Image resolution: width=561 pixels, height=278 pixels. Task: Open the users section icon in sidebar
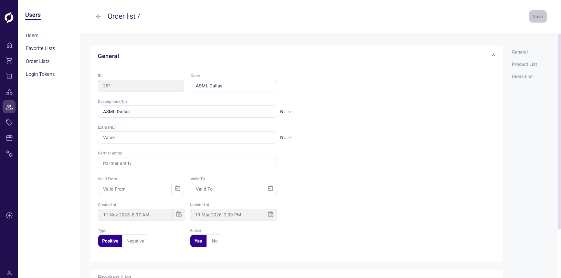[x=9, y=107]
